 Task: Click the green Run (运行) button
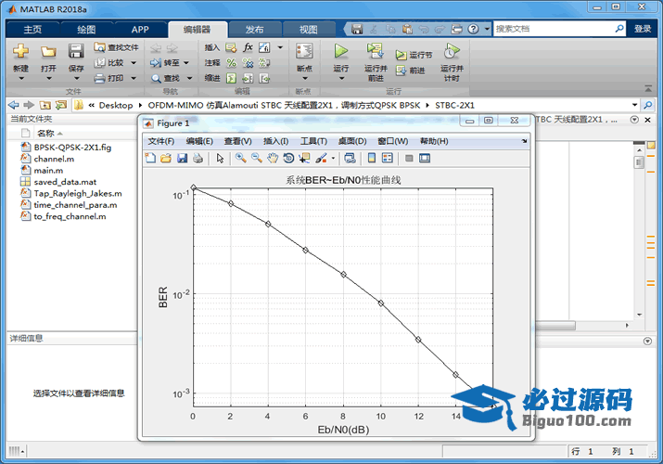point(340,56)
